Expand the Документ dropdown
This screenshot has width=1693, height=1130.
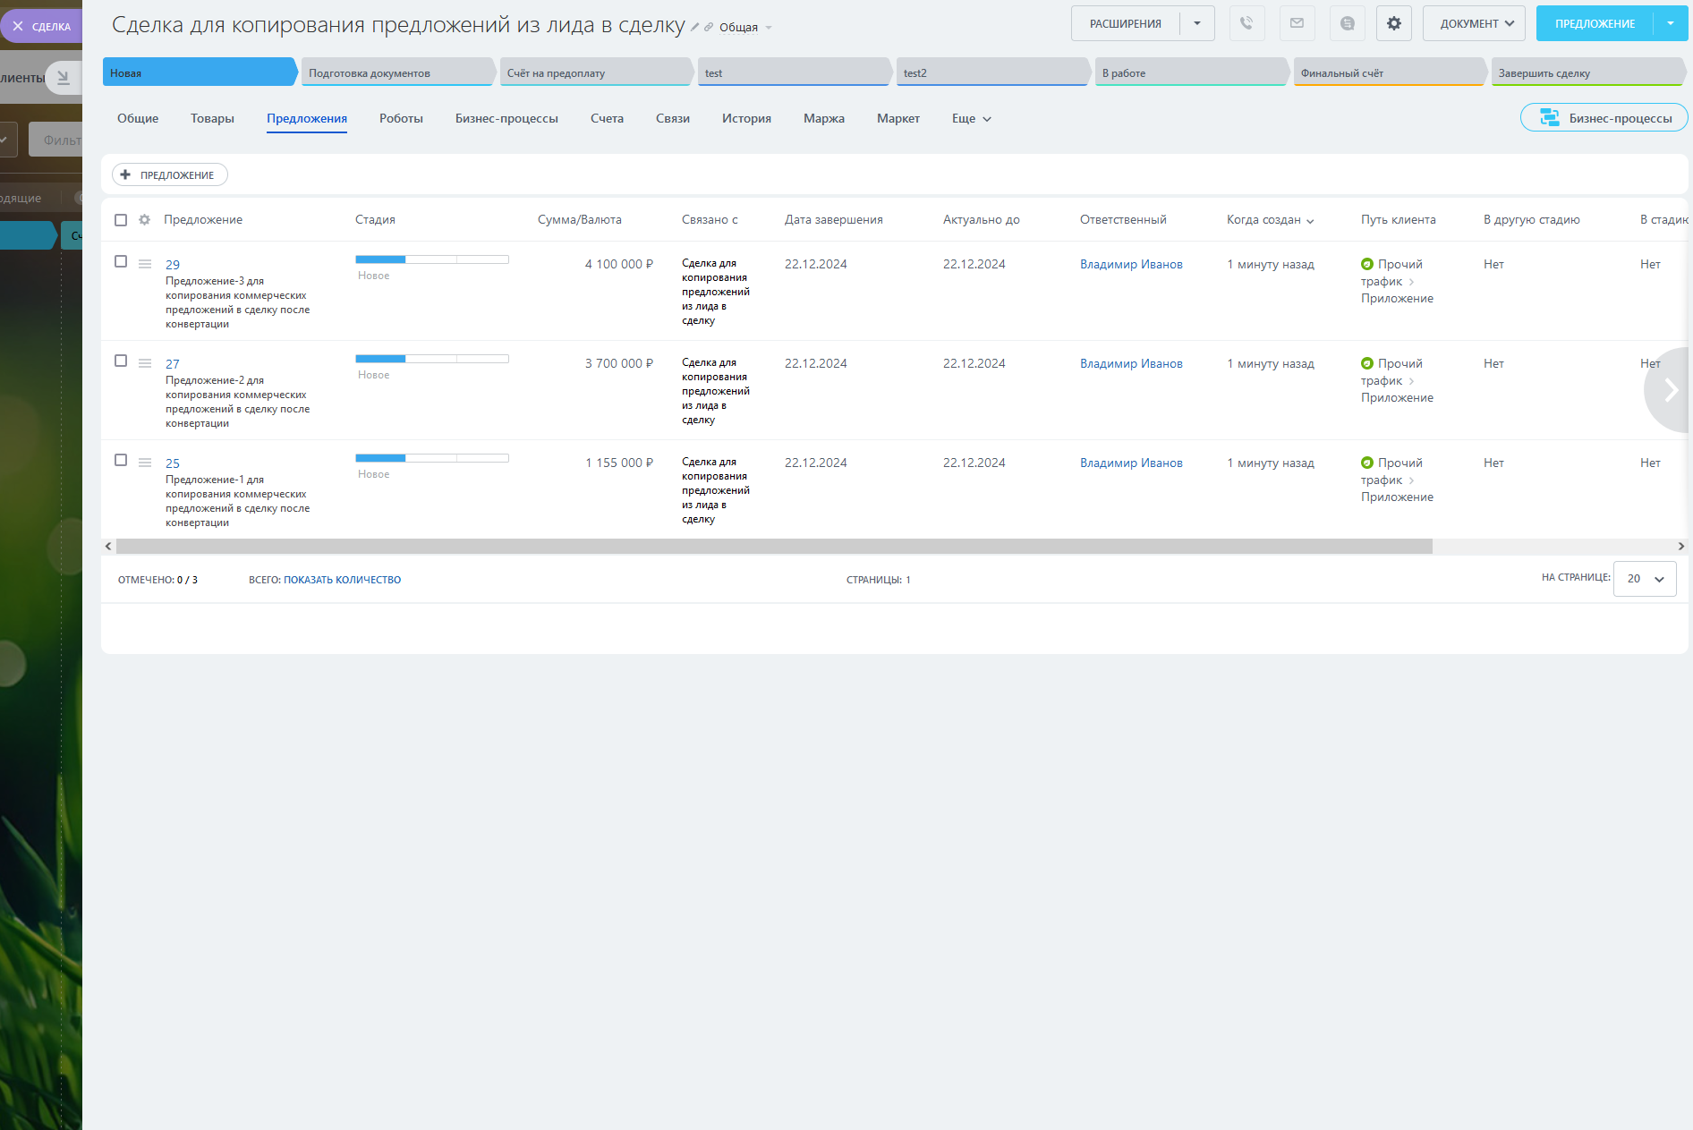click(1474, 23)
